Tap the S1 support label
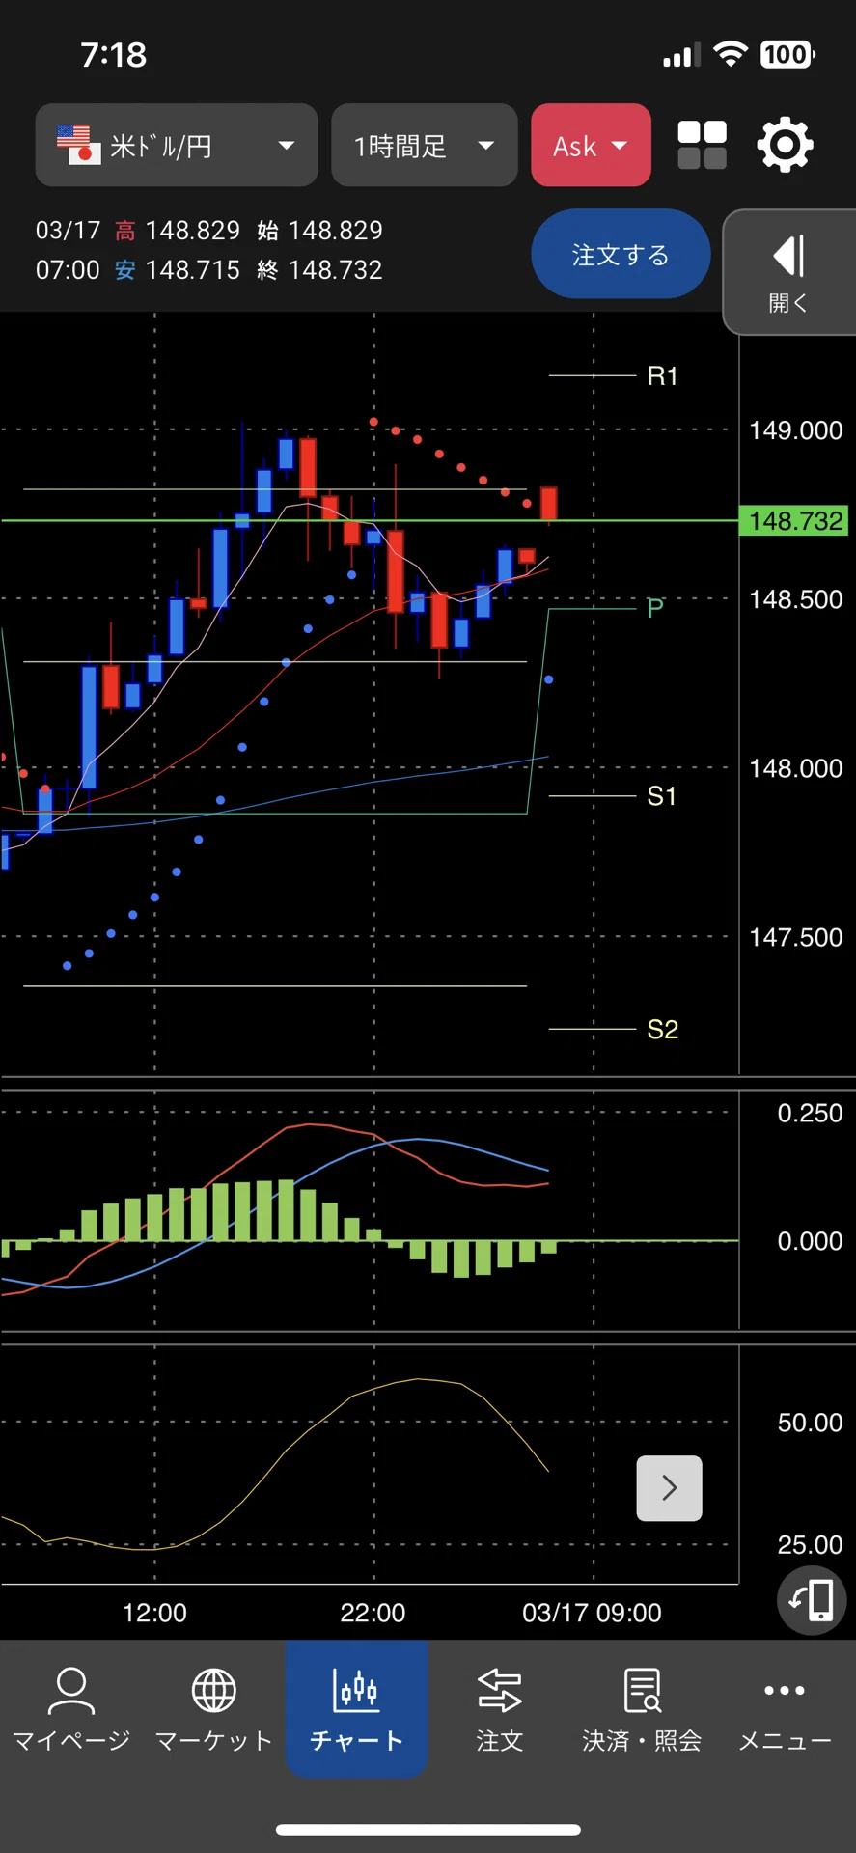Viewport: 856px width, 1853px height. [662, 795]
